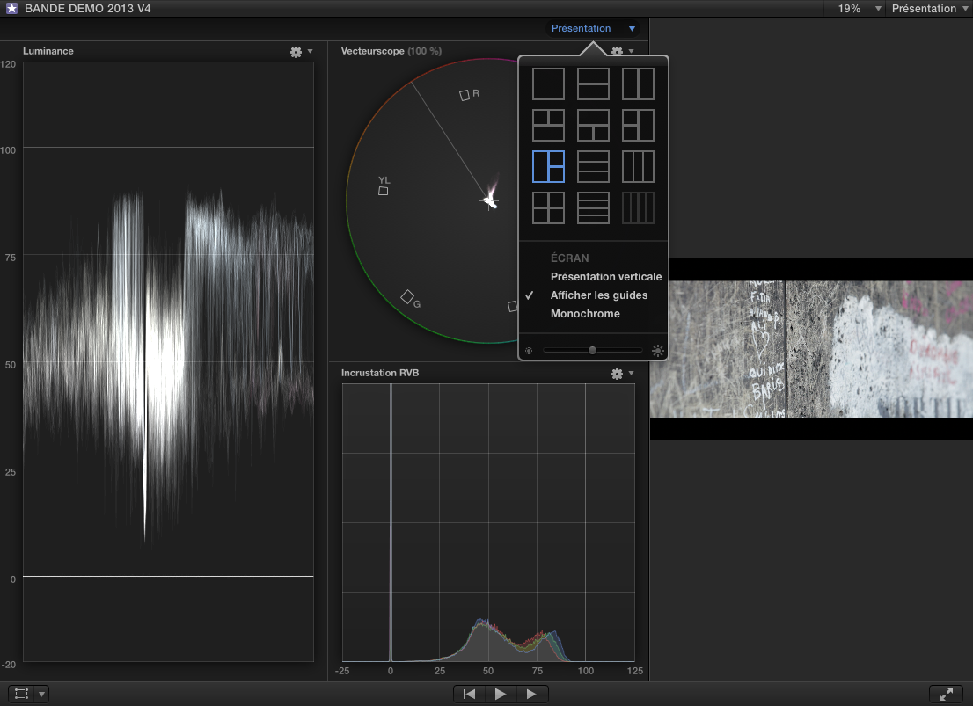Click the Vecteurscope YL target box
Viewport: 973px width, 706px height.
384,191
